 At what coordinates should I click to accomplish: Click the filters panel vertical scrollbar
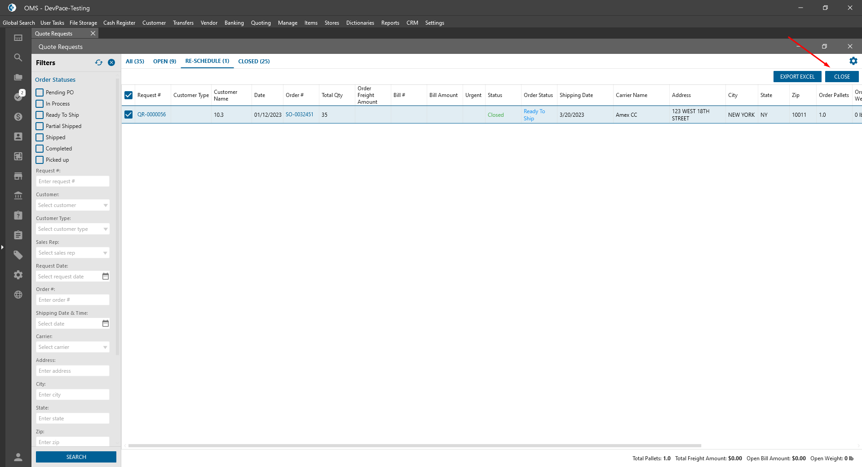point(118,217)
